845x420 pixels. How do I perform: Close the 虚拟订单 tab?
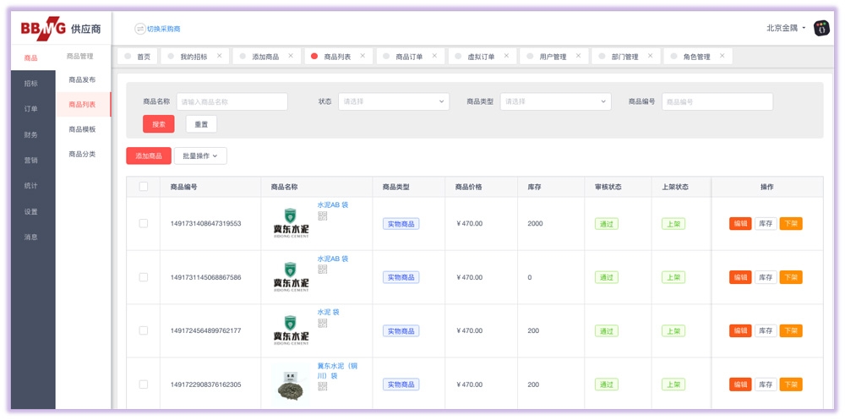tap(506, 56)
